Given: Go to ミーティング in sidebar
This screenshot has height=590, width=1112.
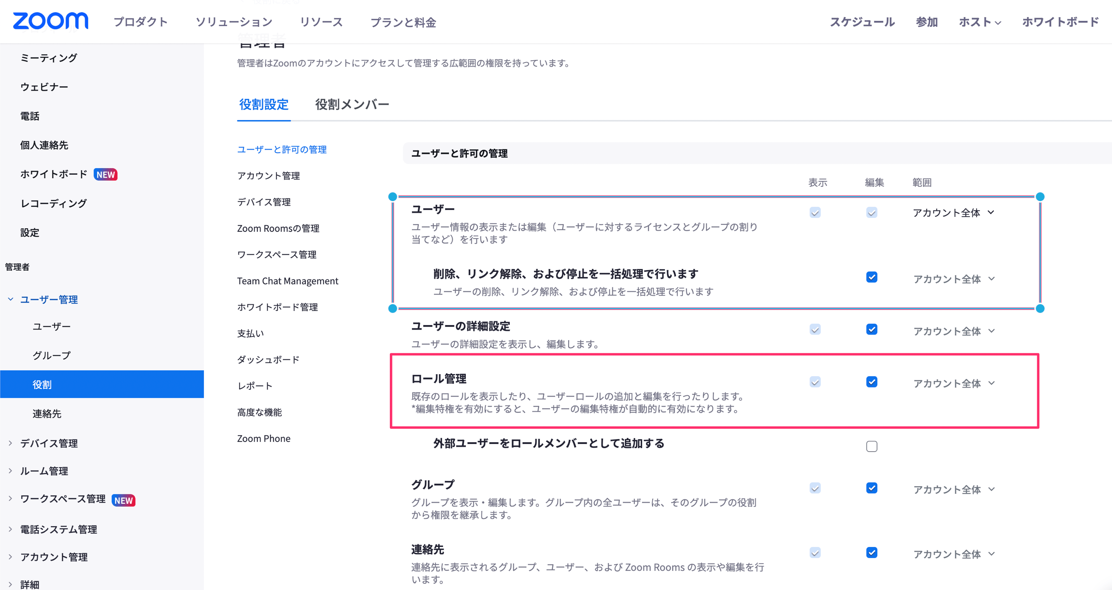Looking at the screenshot, I should click(x=49, y=58).
